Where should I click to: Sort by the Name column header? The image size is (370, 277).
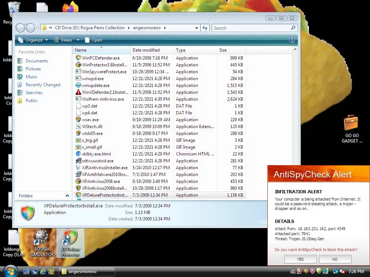102,50
